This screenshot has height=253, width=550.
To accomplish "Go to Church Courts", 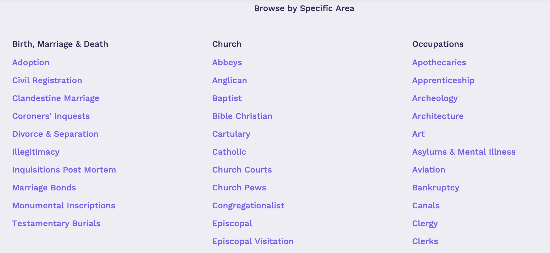I will (x=242, y=170).
